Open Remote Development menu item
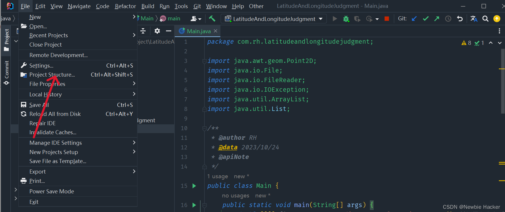The width and height of the screenshot is (505, 212). [78, 55]
